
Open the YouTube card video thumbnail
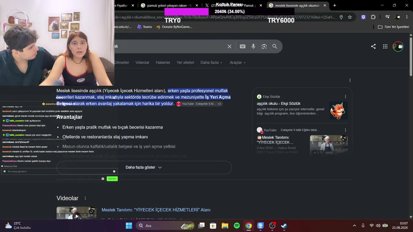coord(329,145)
